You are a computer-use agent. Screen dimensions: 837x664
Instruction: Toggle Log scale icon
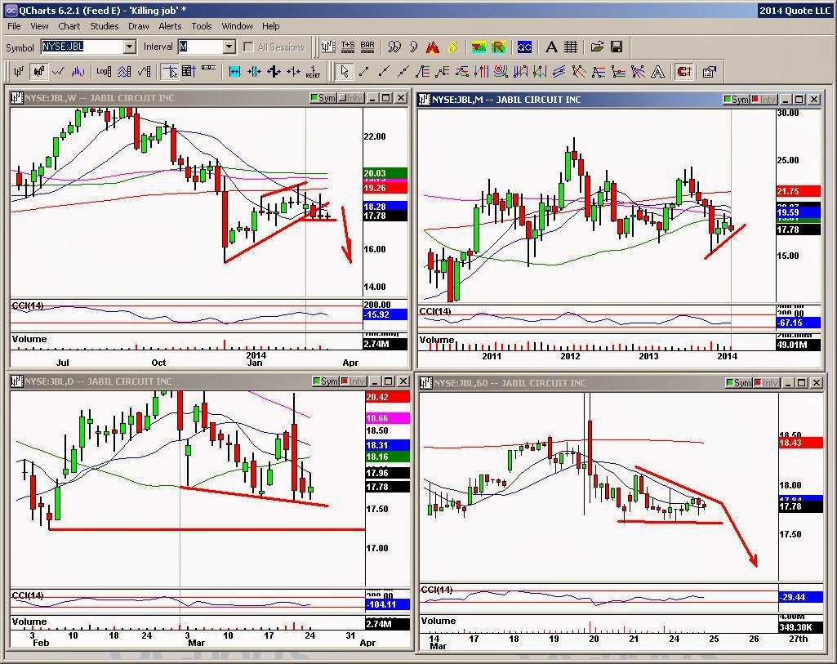click(104, 72)
